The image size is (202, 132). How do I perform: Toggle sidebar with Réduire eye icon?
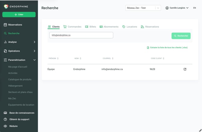(x=5, y=126)
